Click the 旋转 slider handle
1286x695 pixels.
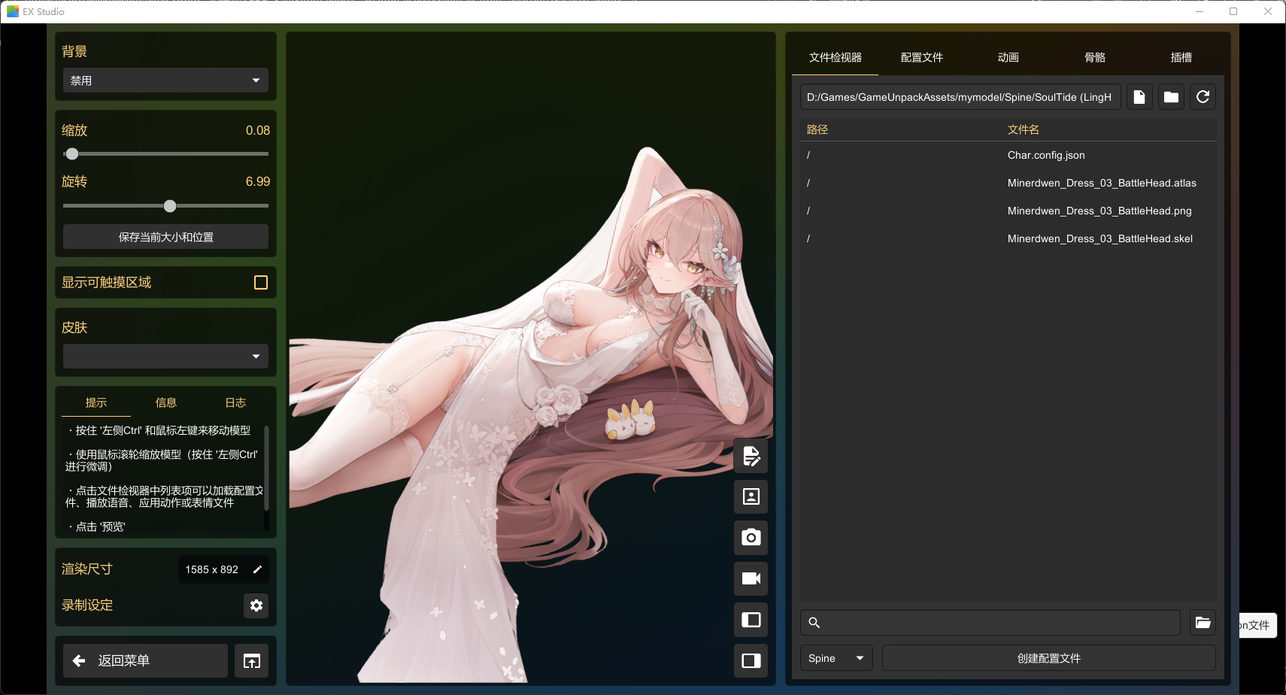pos(170,206)
